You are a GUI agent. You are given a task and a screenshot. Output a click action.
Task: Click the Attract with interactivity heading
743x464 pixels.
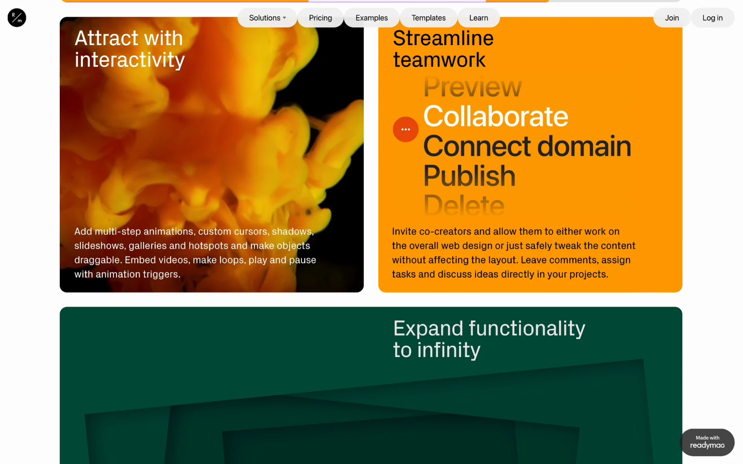tap(129, 49)
